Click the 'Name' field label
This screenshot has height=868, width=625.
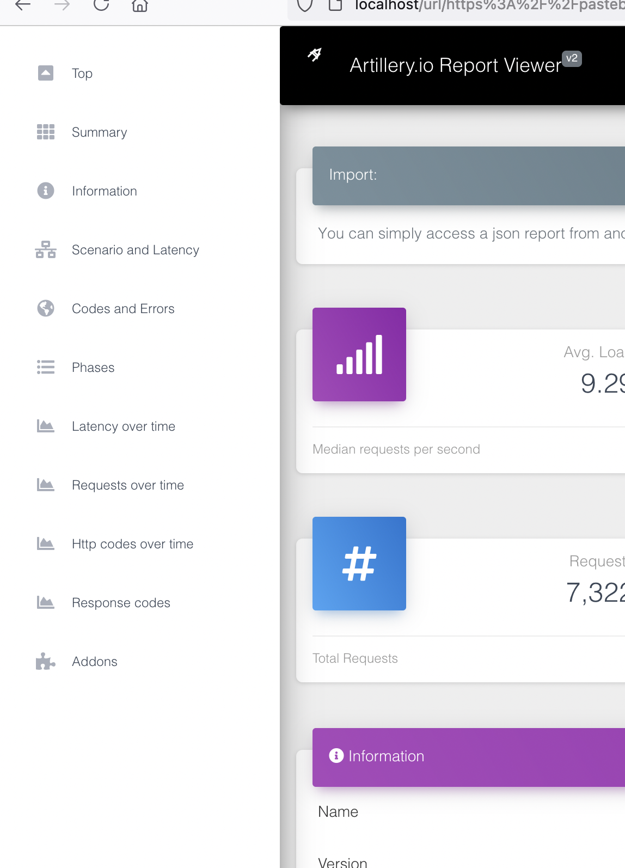tap(338, 812)
